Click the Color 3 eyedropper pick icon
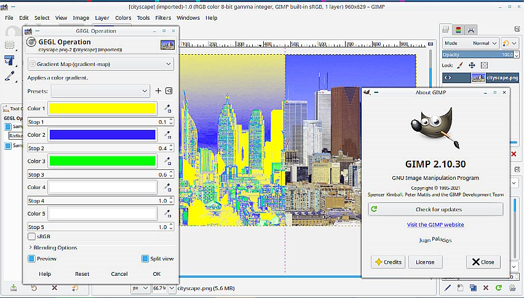 tap(167, 161)
